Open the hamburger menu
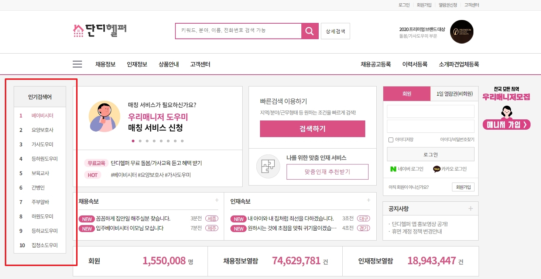 (77, 64)
